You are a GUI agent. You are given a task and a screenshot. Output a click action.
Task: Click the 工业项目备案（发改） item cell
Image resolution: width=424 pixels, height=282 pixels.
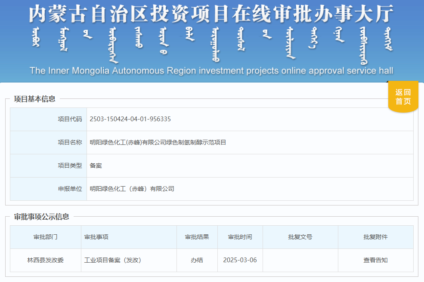[129, 260]
